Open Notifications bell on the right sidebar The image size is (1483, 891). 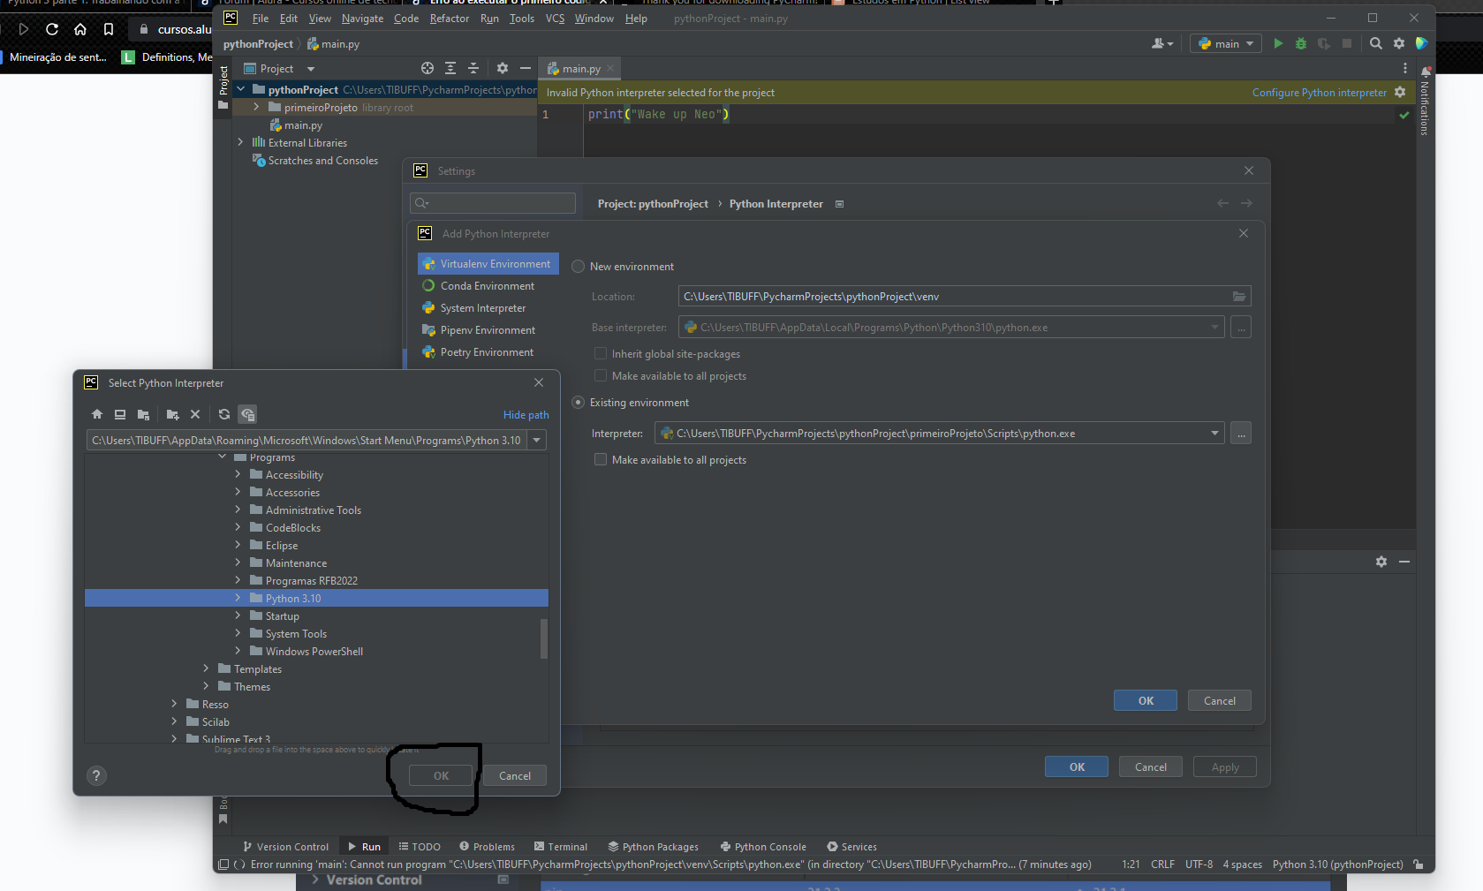click(x=1425, y=72)
